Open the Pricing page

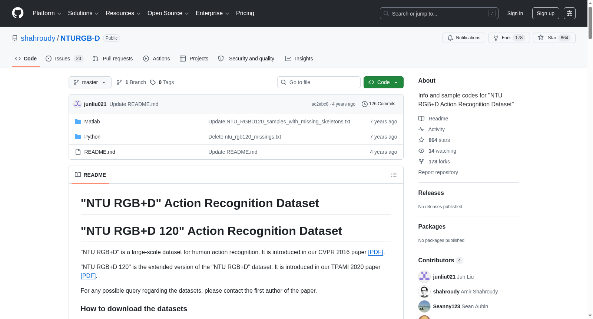245,13
